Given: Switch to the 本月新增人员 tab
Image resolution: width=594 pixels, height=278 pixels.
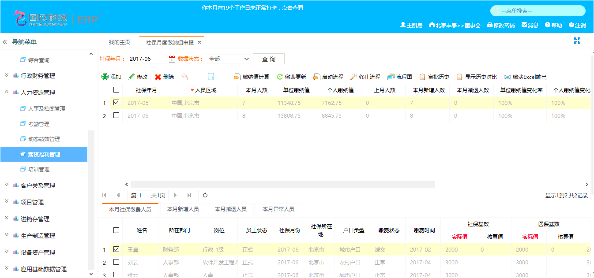Looking at the screenshot, I should pos(183,209).
